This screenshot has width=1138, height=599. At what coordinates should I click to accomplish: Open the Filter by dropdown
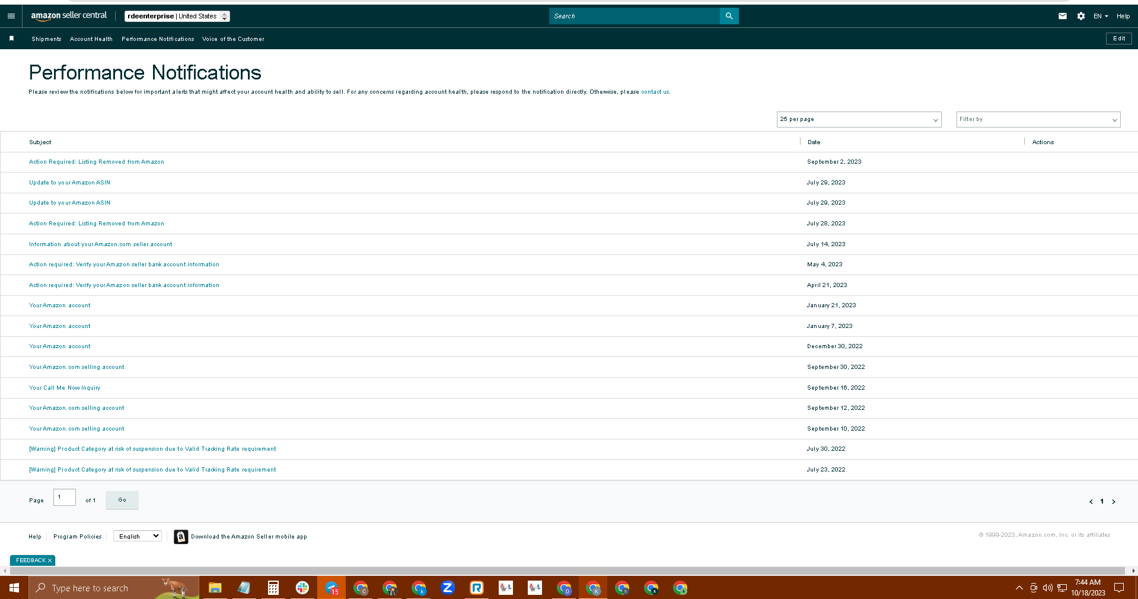[1038, 119]
